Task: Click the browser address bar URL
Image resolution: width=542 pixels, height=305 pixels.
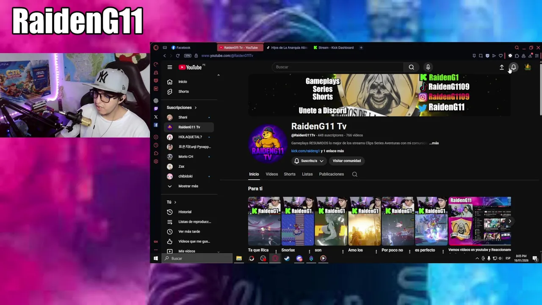Action: coord(227,55)
